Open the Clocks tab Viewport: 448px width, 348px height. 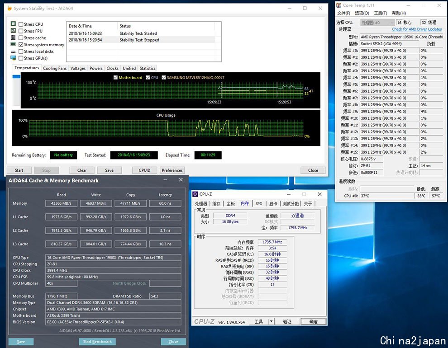coord(113,68)
